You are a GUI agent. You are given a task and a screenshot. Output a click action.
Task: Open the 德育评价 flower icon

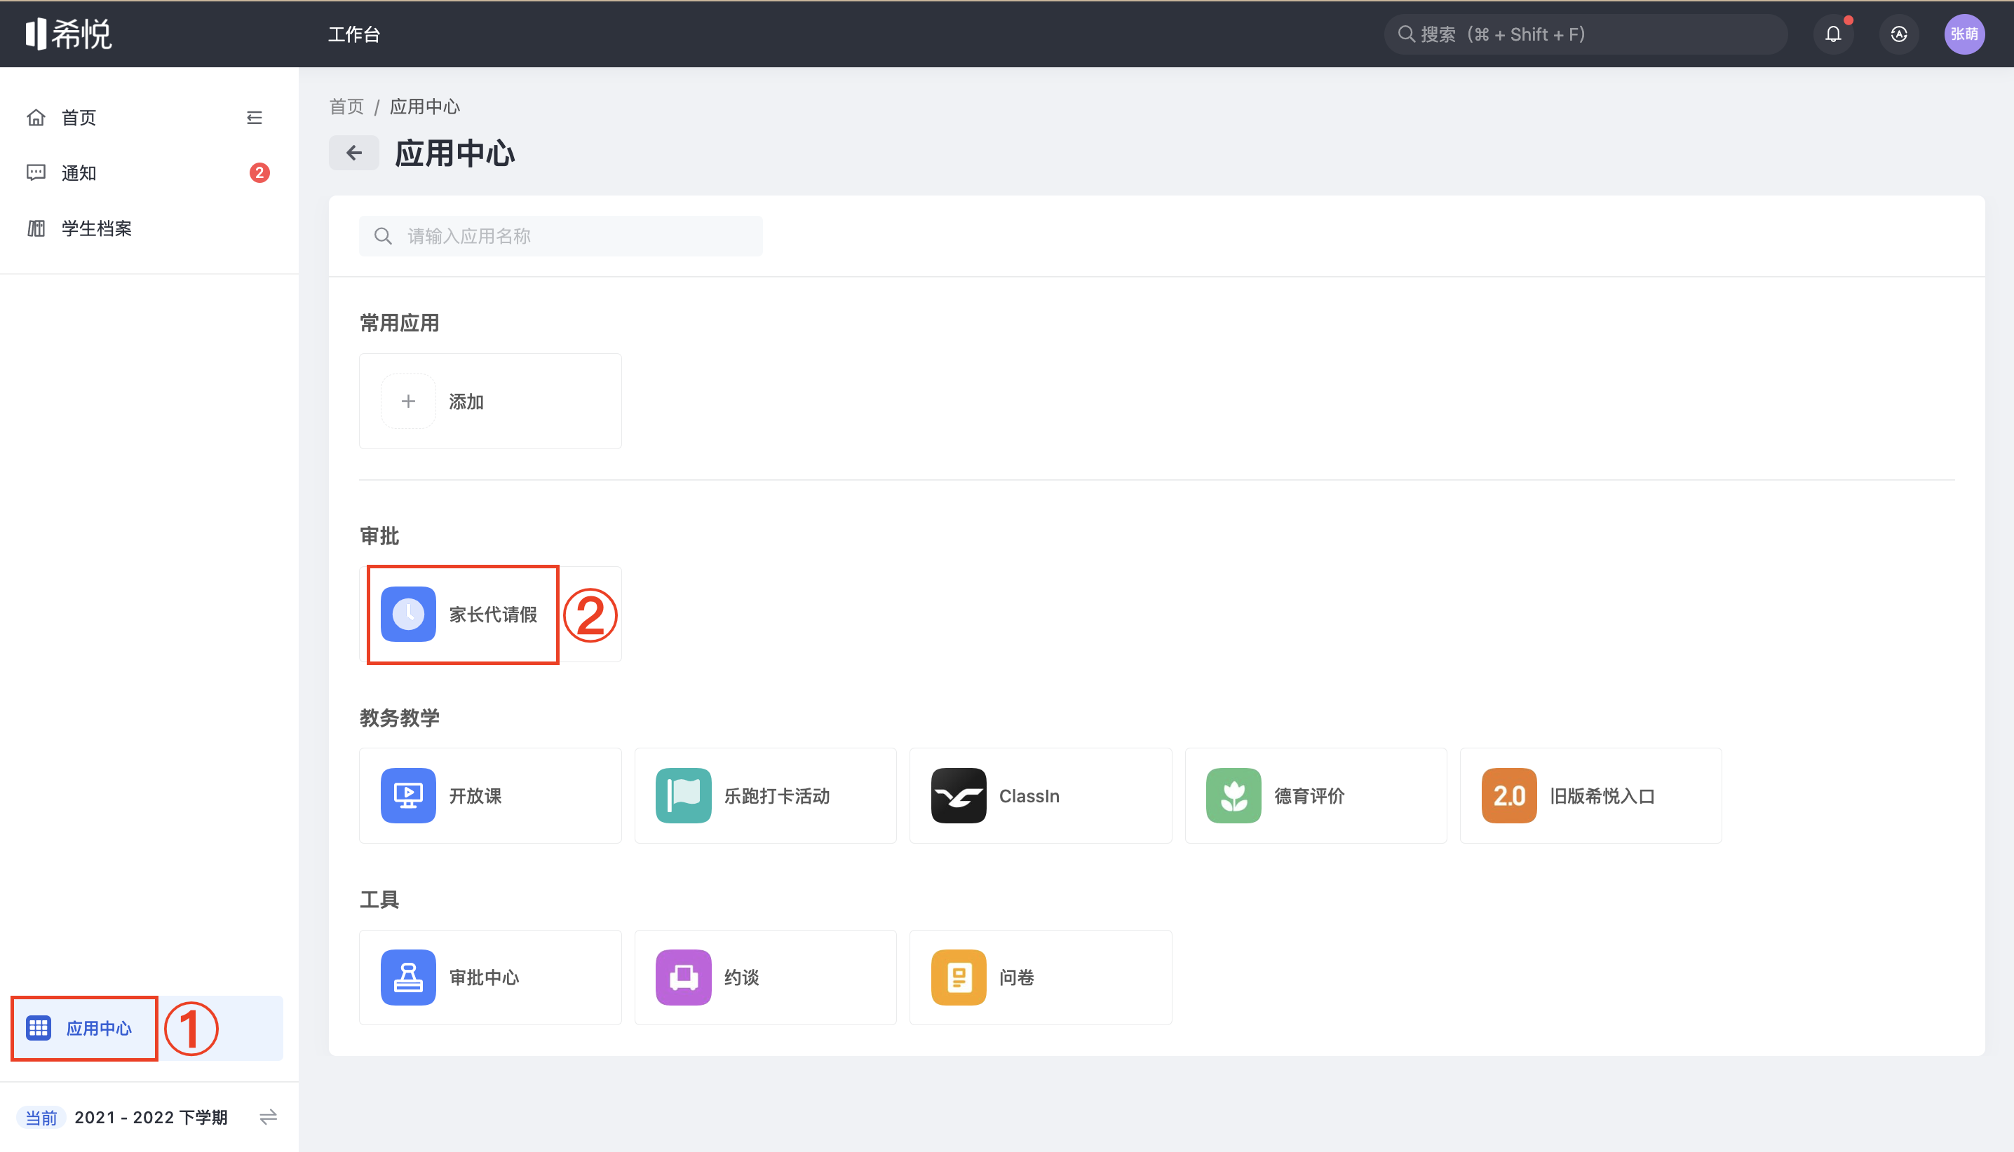tap(1234, 796)
